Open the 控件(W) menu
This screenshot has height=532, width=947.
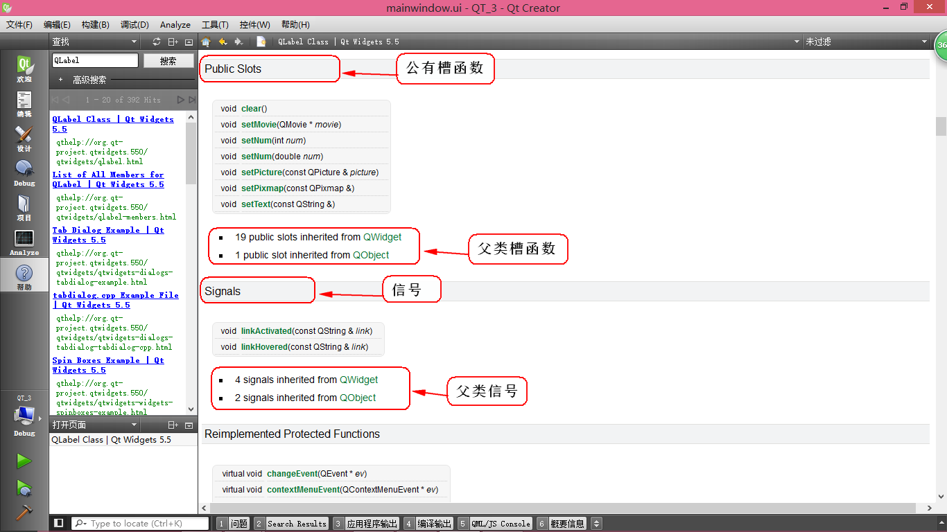click(255, 24)
